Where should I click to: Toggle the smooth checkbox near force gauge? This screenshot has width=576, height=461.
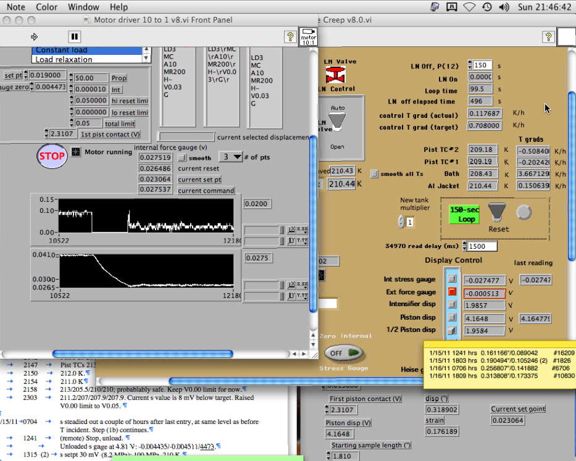tap(182, 158)
